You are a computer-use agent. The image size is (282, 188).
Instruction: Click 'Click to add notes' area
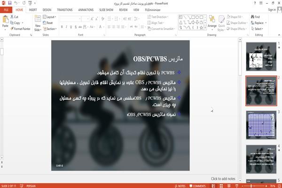[x=223, y=179]
